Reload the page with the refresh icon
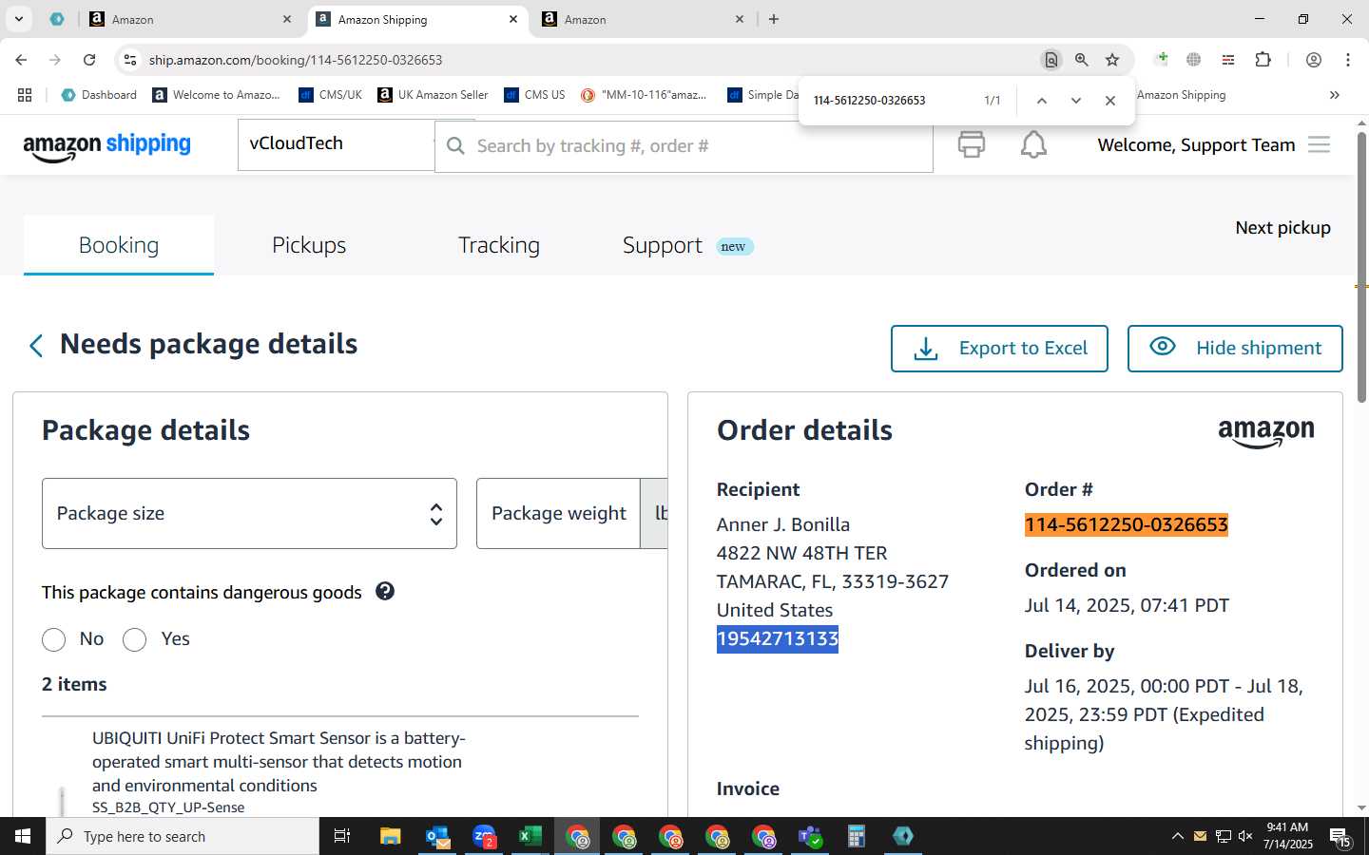Screen dimensions: 1369x855 coord(89,60)
